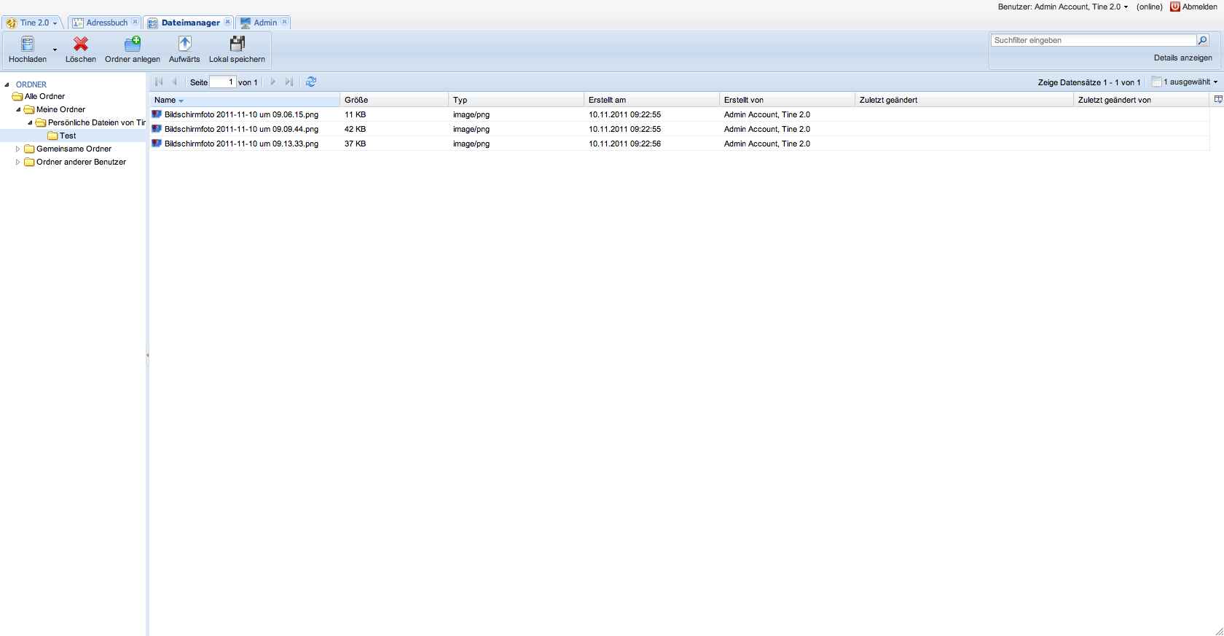This screenshot has height=636, width=1224.
Task: Click the Abmelden logout link
Action: [x=1194, y=7]
